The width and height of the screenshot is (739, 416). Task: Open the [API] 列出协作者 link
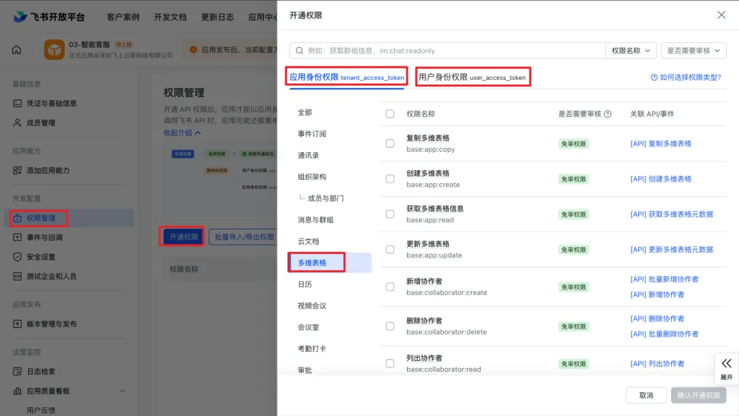pos(657,363)
